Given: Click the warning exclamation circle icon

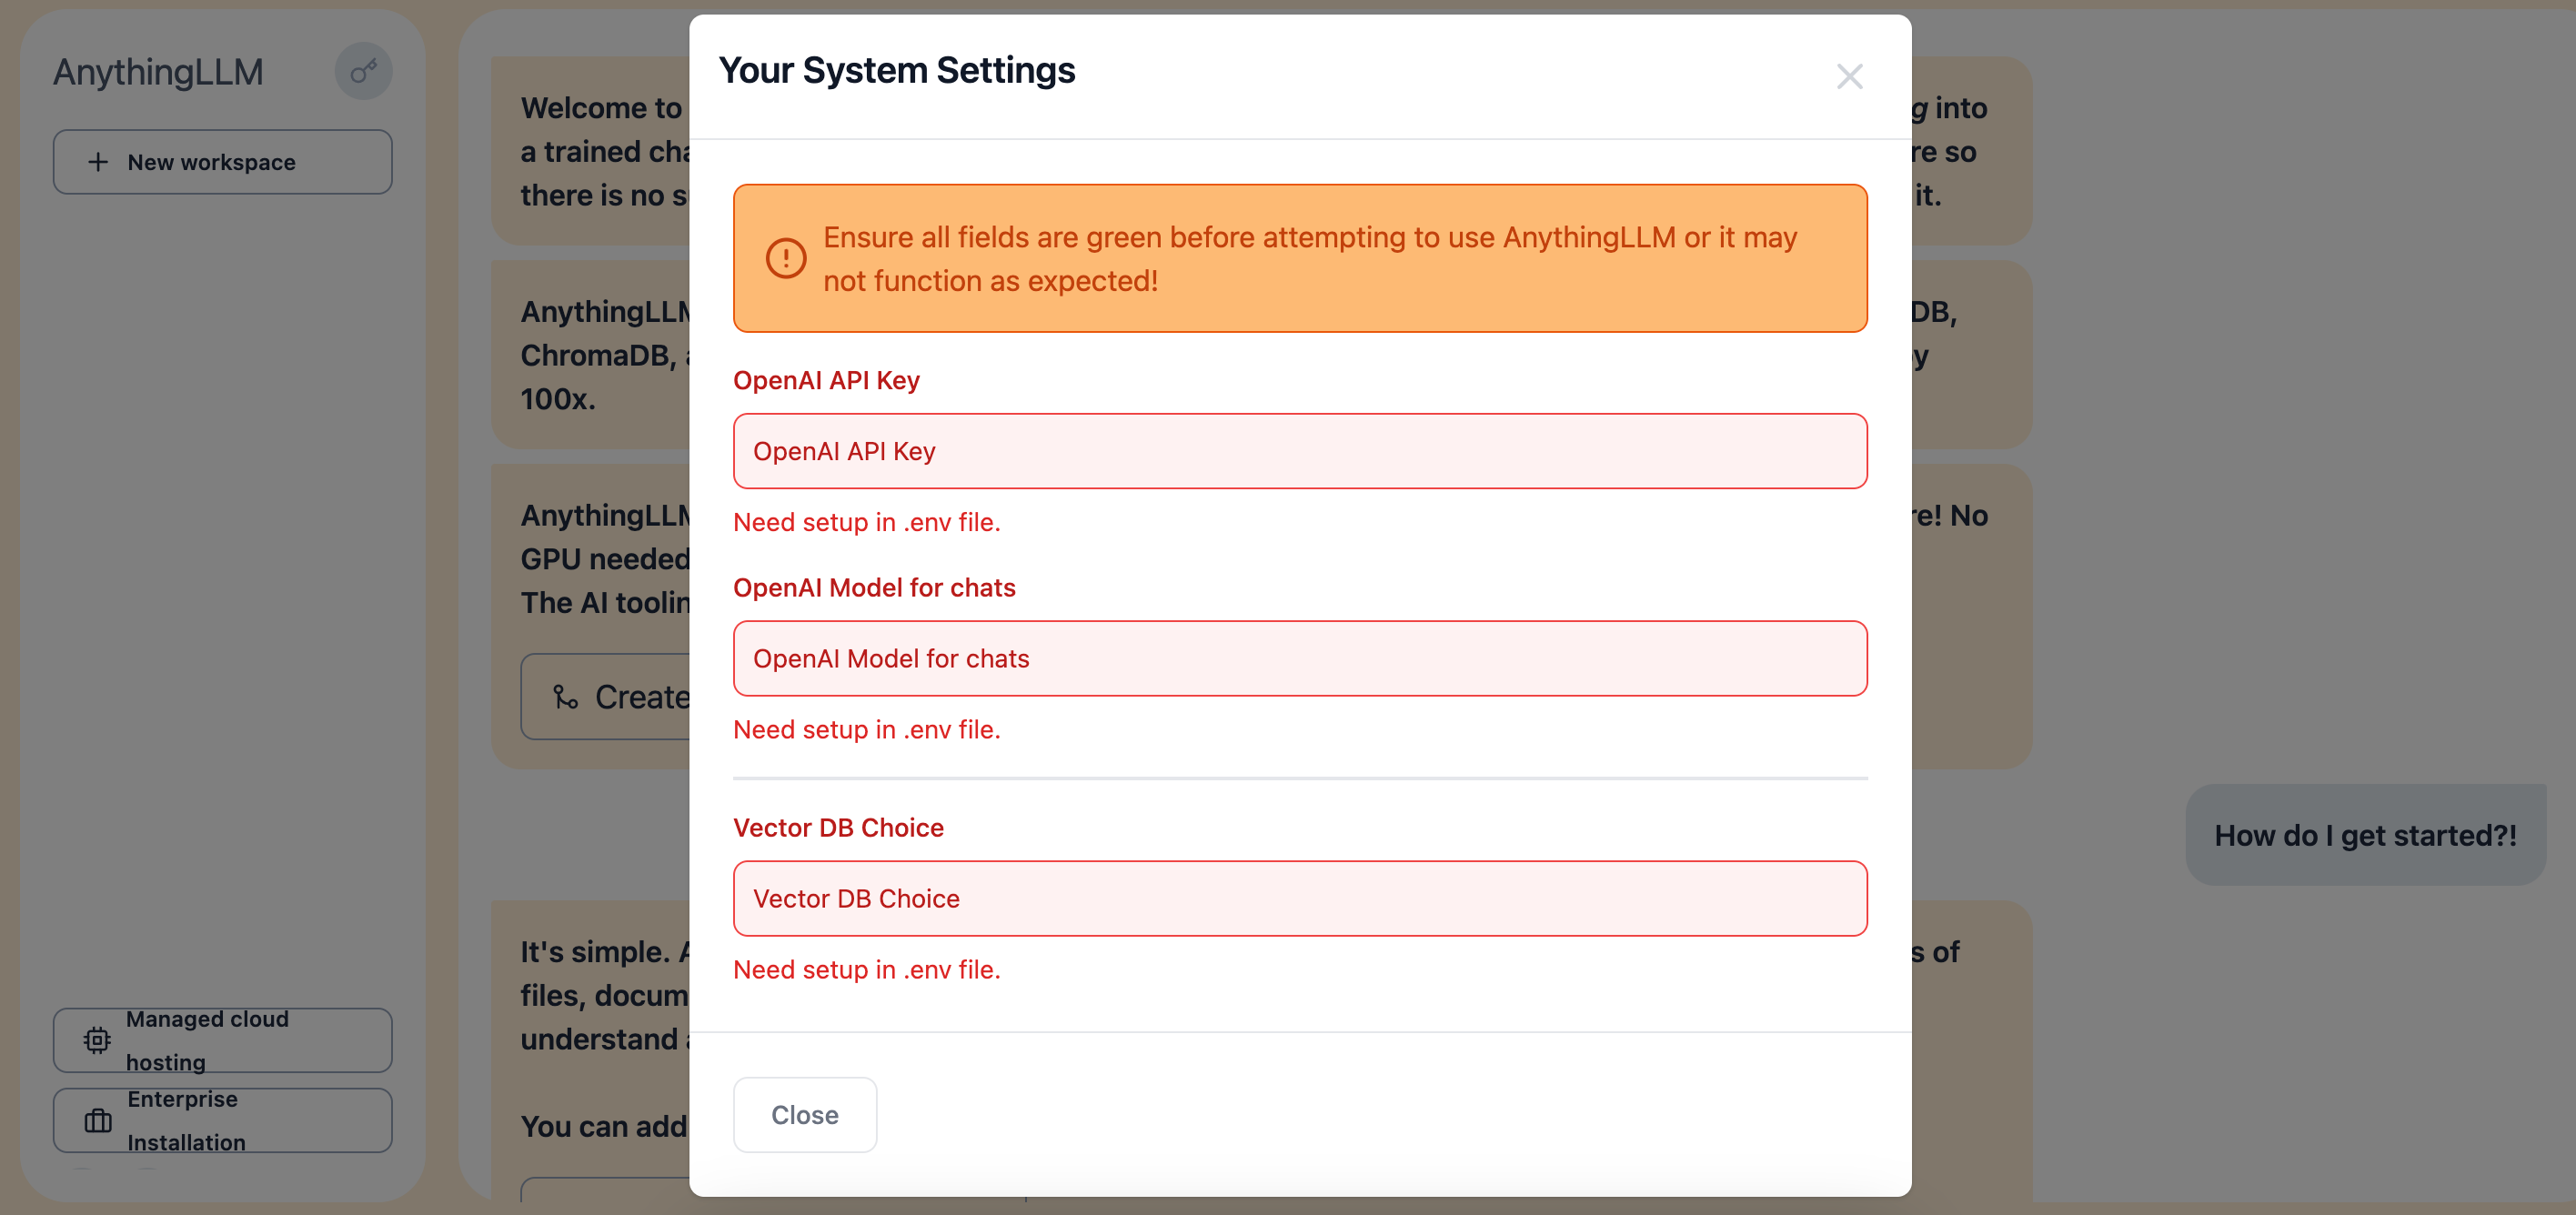Looking at the screenshot, I should (786, 258).
